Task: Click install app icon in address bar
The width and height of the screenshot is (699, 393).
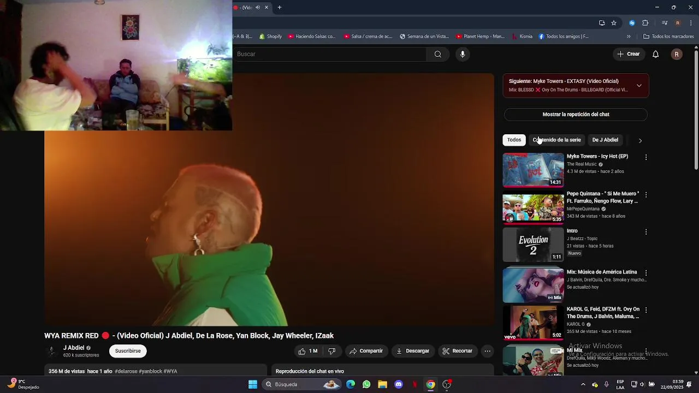Action: pyautogui.click(x=602, y=23)
